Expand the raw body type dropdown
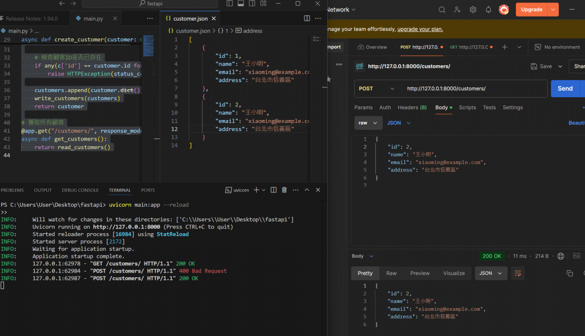 point(368,123)
